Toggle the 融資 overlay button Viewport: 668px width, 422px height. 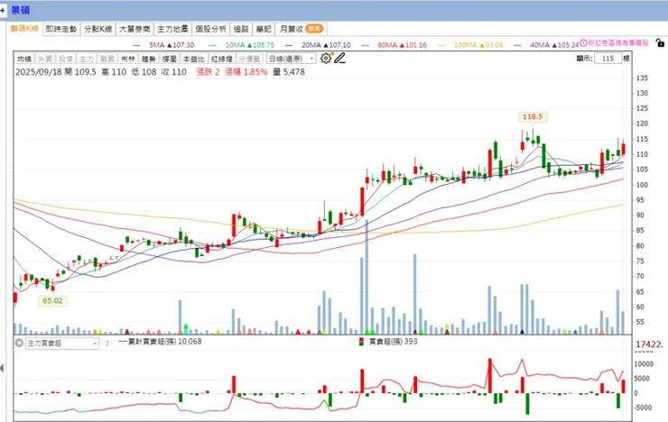tap(107, 59)
